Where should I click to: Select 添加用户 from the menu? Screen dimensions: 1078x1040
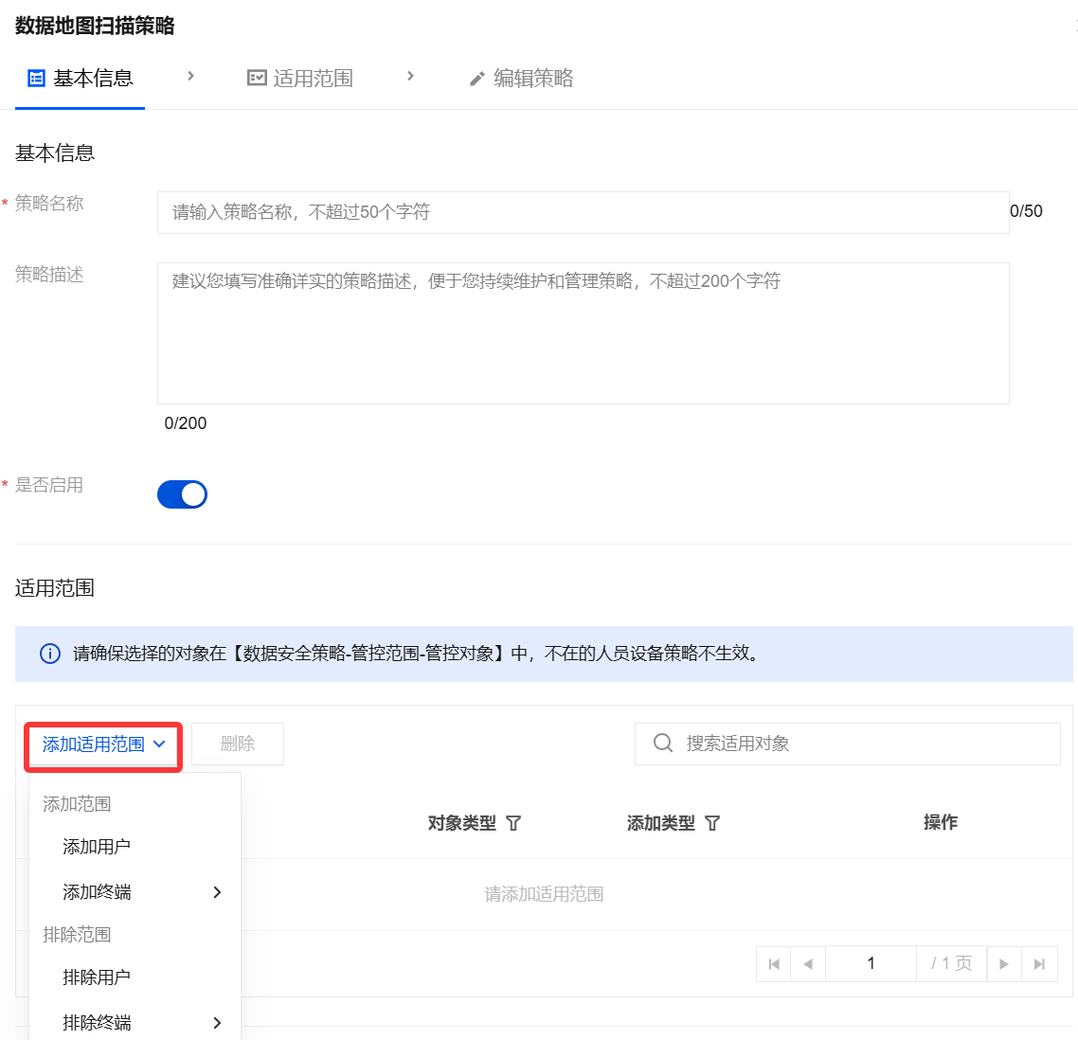click(x=97, y=847)
